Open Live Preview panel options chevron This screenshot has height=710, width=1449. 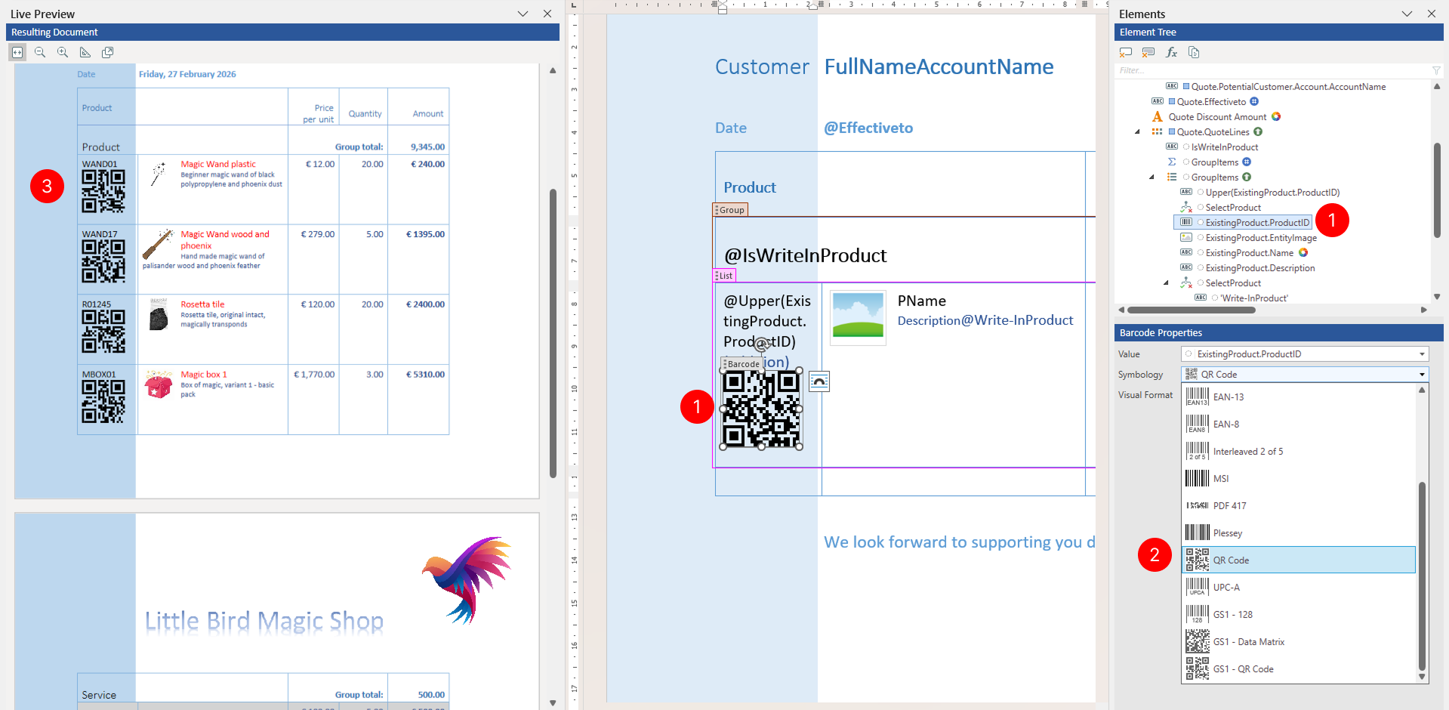point(523,14)
